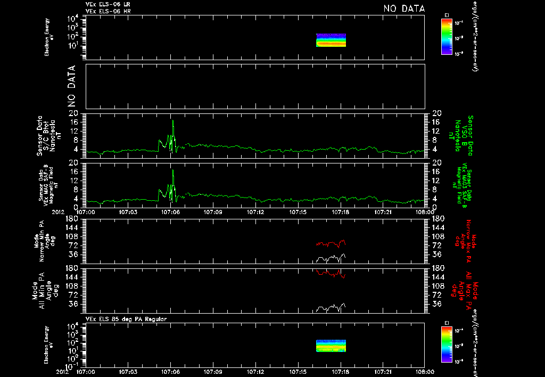Click the green 'VSO B Nanotesla' axis label
The width and height of the screenshot is (545, 377).
coord(462,136)
